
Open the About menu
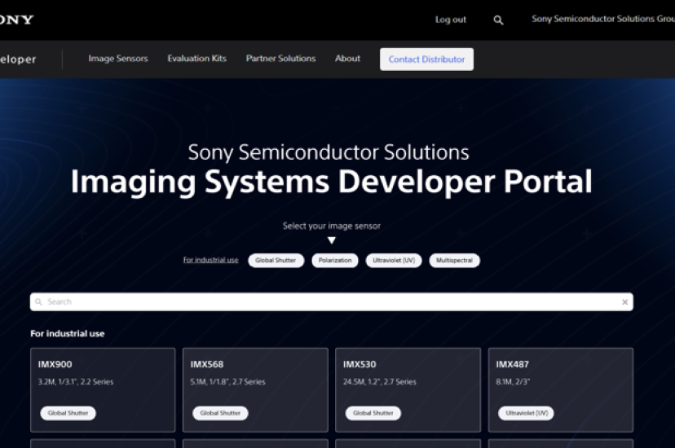click(347, 59)
